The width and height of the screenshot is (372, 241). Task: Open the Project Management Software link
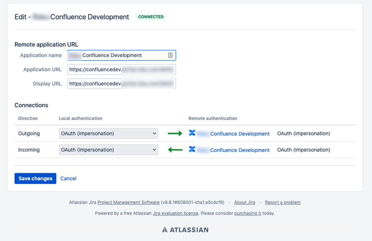point(128,202)
